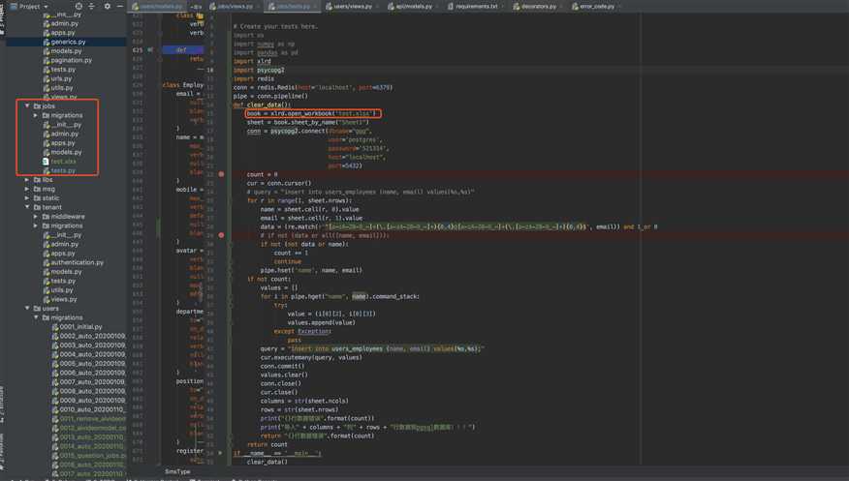Click the 'conn.commit()' line
Viewport: 849px width, 481px height.
click(282, 366)
